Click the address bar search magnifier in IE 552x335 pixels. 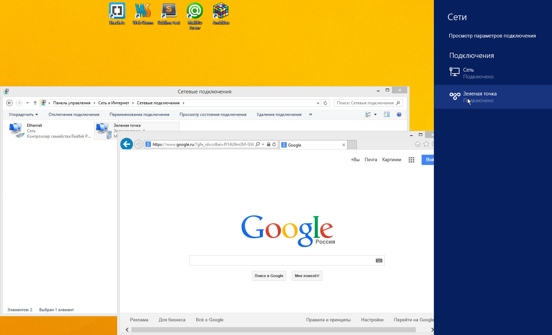click(258, 144)
